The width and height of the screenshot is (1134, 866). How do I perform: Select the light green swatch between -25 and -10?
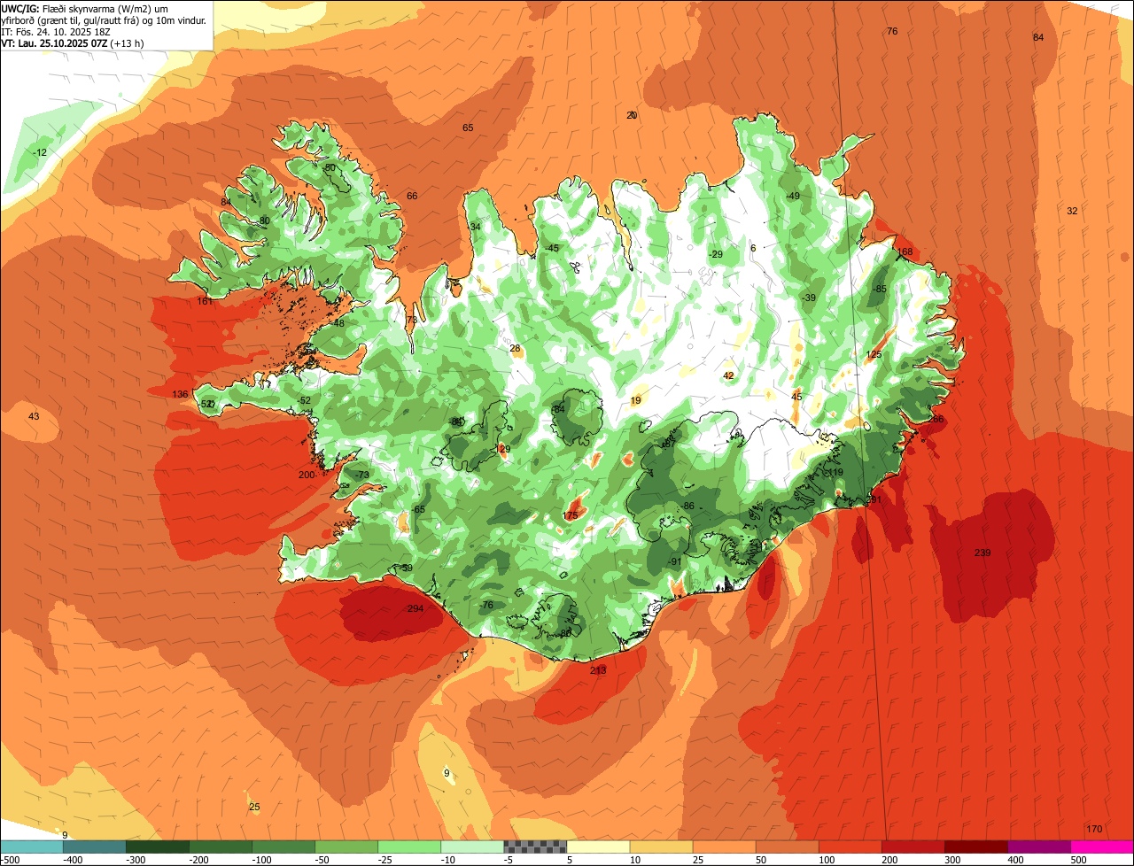pos(409,846)
